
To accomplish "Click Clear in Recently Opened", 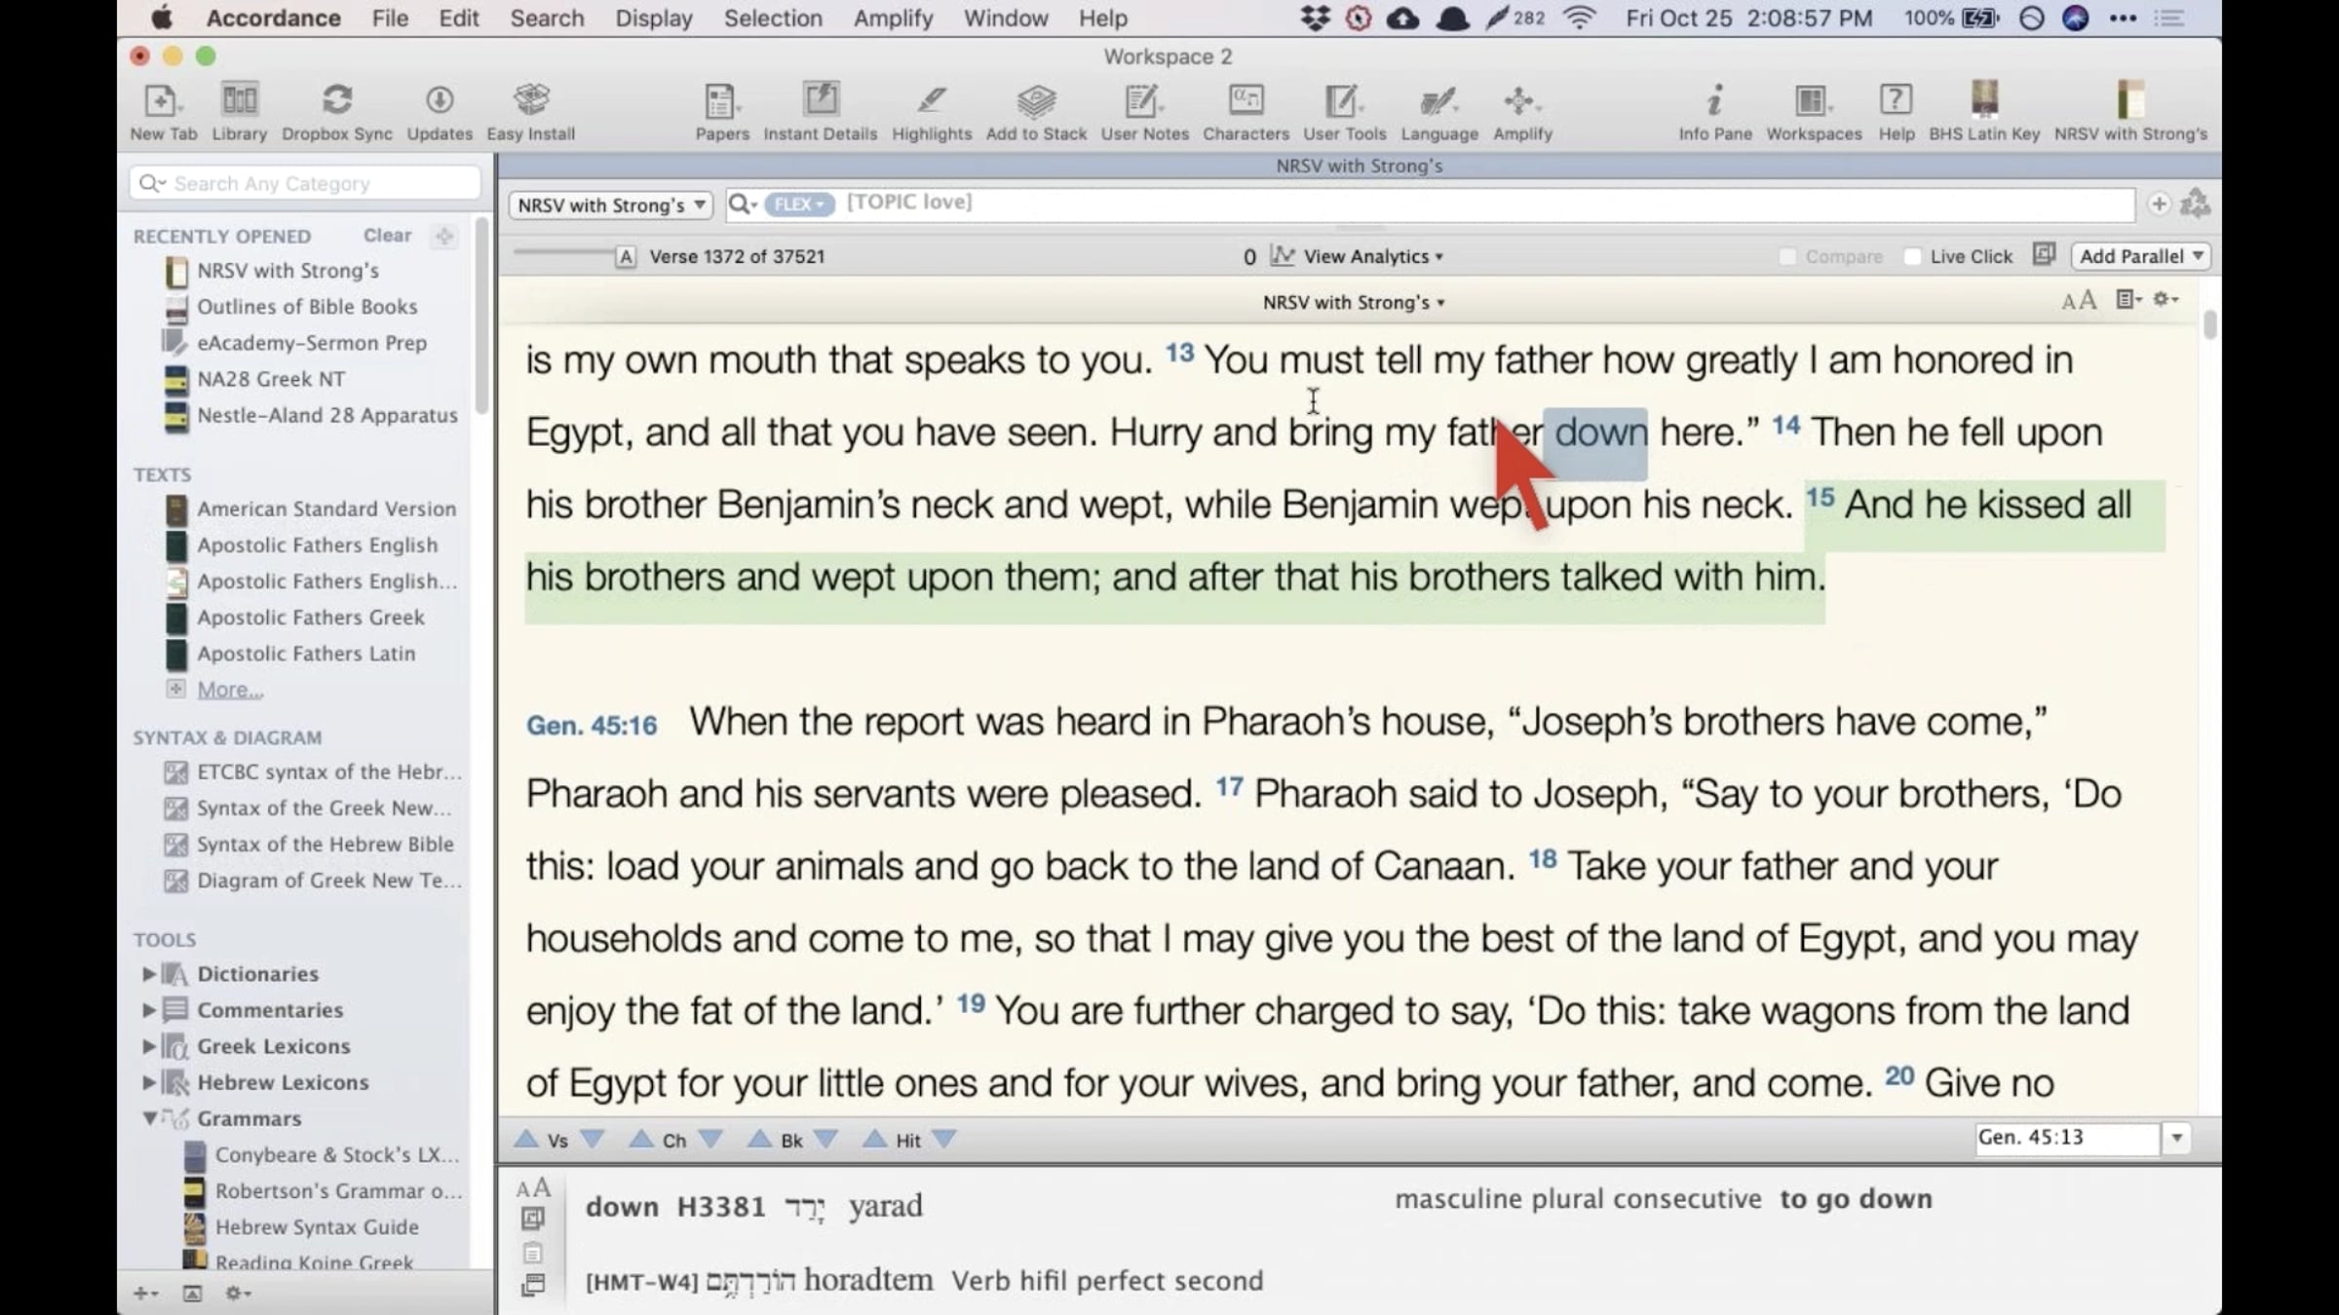I will point(387,236).
